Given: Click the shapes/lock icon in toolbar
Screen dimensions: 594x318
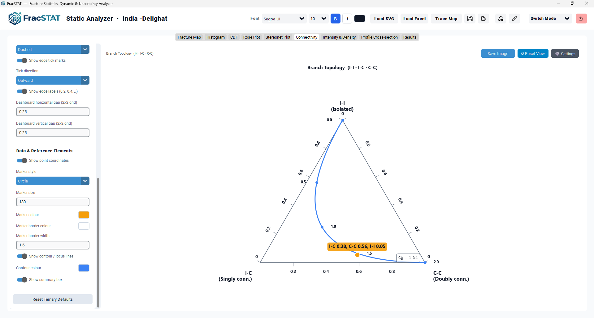Looking at the screenshot, I should [501, 19].
